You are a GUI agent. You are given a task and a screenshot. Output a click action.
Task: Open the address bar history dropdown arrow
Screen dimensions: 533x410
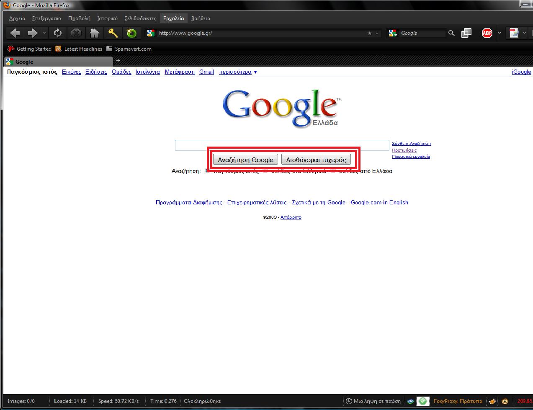click(377, 33)
